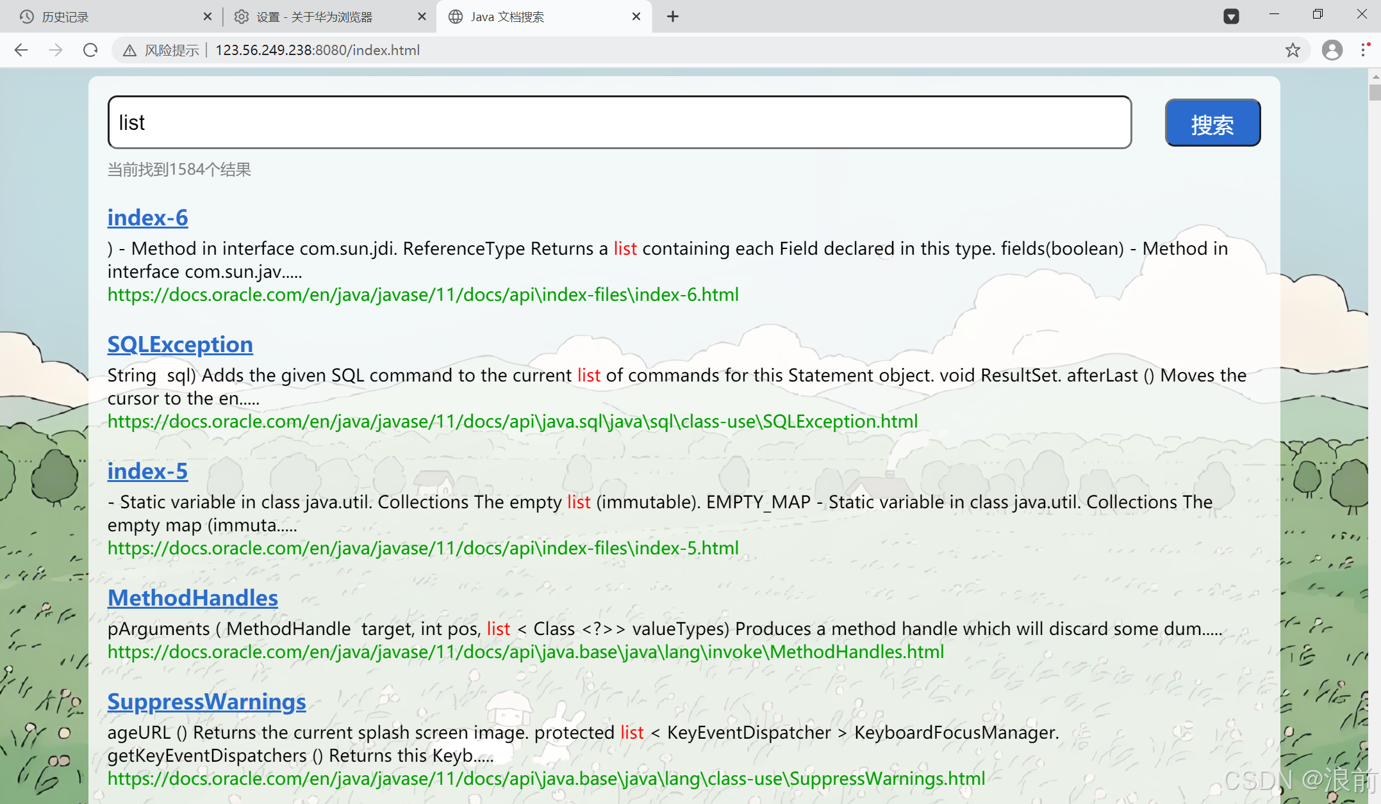
Task: Click the vertical scrollbar up arrow
Action: coord(1375,77)
